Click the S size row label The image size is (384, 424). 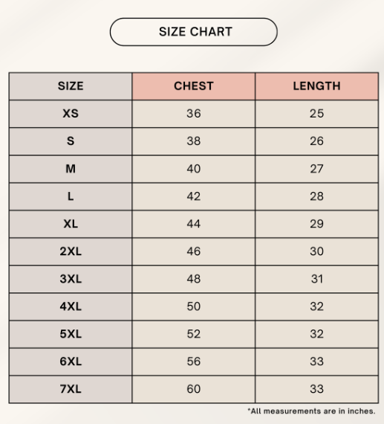click(71, 141)
